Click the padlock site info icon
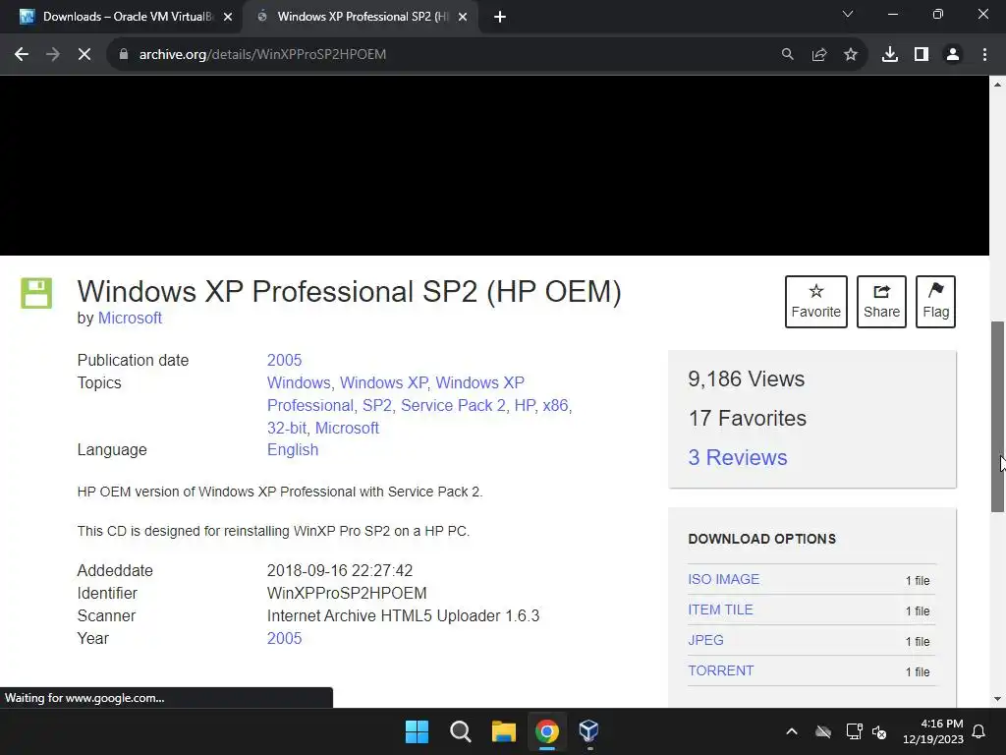The height and width of the screenshot is (755, 1006). [x=123, y=55]
